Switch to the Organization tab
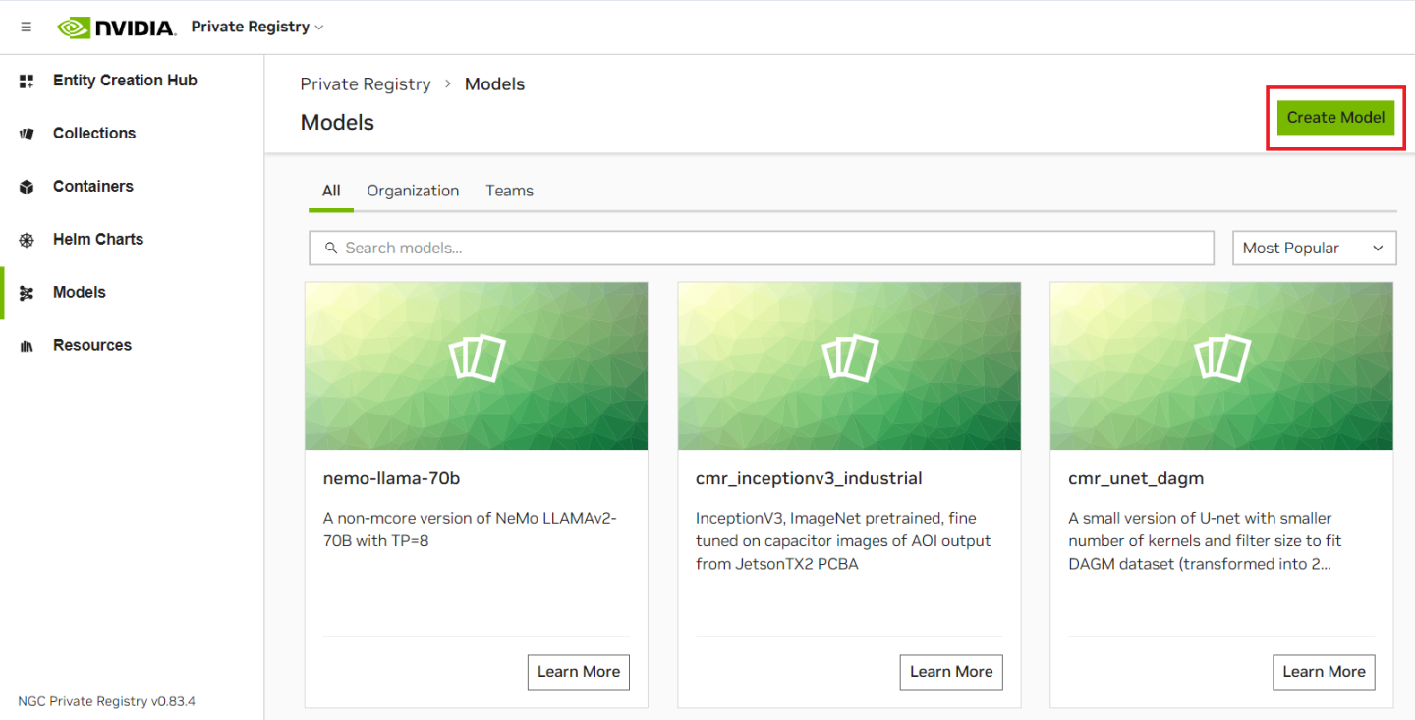 (x=413, y=191)
